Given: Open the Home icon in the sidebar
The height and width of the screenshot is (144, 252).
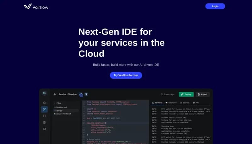Looking at the screenshot, I should (44, 103).
